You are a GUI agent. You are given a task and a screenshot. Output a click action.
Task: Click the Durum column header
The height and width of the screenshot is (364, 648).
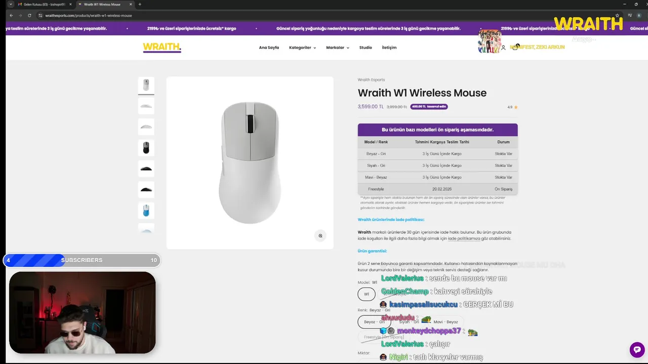click(503, 142)
